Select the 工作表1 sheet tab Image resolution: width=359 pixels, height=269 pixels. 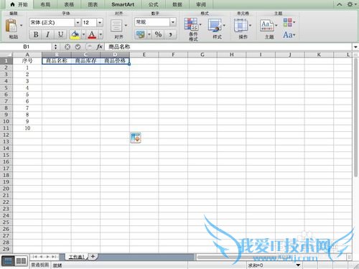point(77,257)
